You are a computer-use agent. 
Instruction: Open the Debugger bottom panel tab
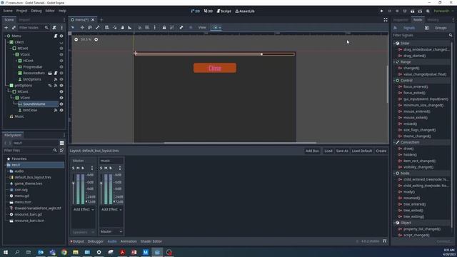pyautogui.click(x=96, y=241)
